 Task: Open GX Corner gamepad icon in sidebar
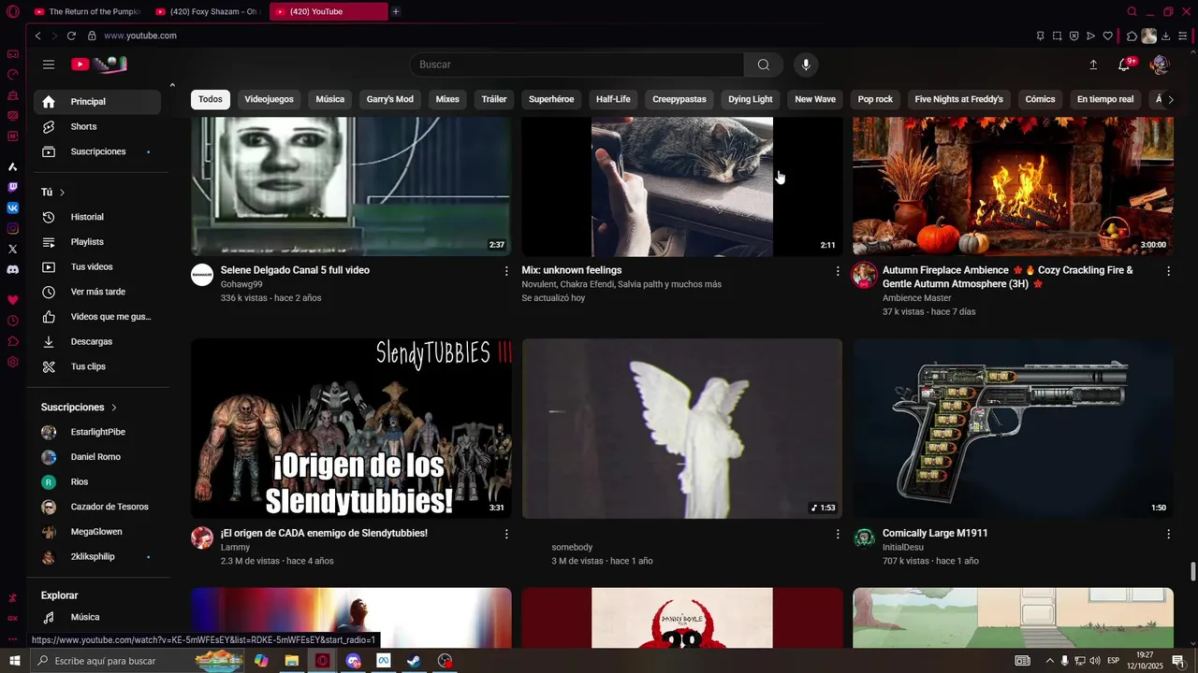[x=12, y=54]
